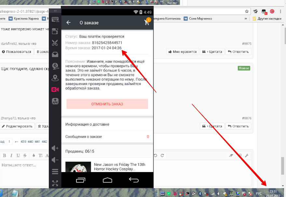Image resolution: width=286 pixels, height=197 pixels.
Task: Click the pink video record icon
Action: point(55,90)
